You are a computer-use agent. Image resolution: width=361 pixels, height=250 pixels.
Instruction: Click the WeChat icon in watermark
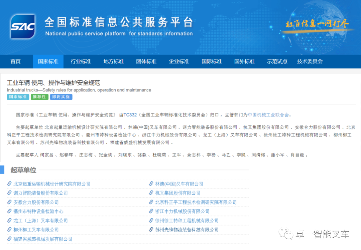(286, 234)
